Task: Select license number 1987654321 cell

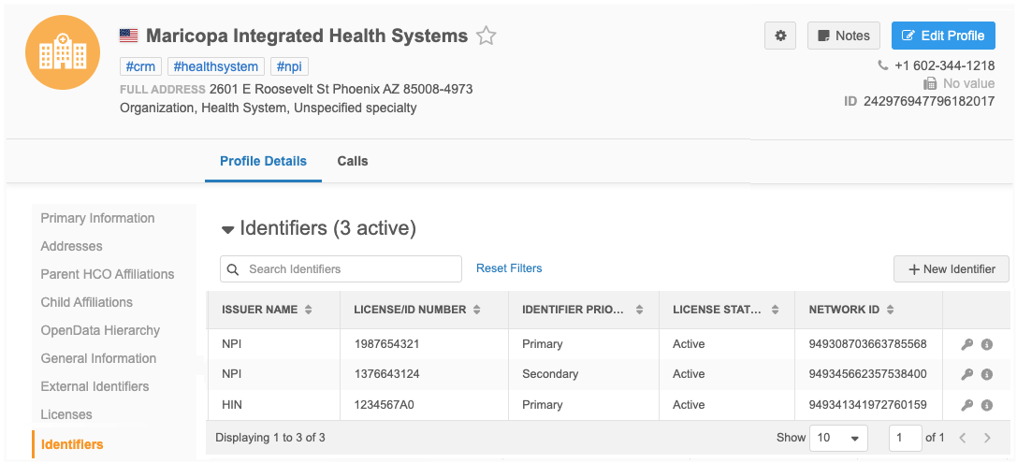Action: point(386,344)
